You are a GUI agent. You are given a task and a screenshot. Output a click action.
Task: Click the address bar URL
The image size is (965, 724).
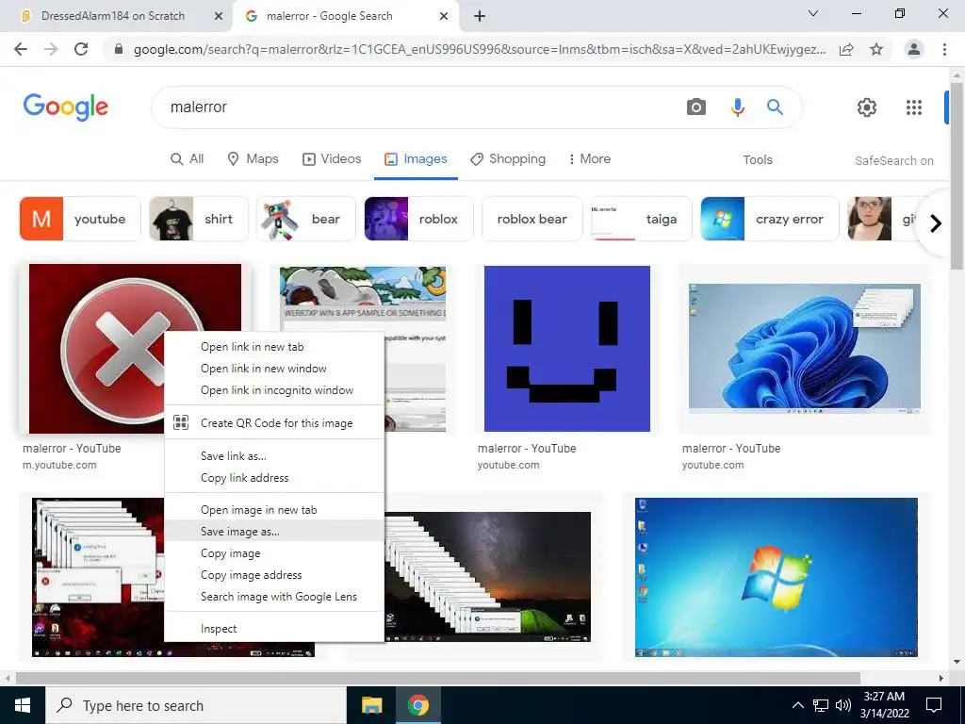480,49
